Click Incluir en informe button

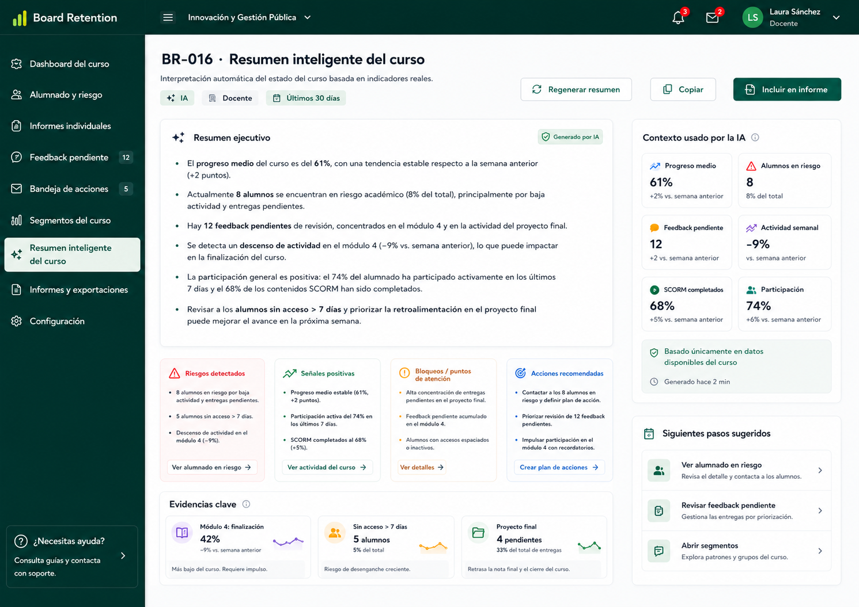[787, 90]
